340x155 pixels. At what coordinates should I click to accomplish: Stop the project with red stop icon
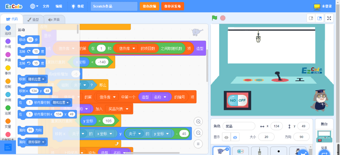click(x=223, y=18)
